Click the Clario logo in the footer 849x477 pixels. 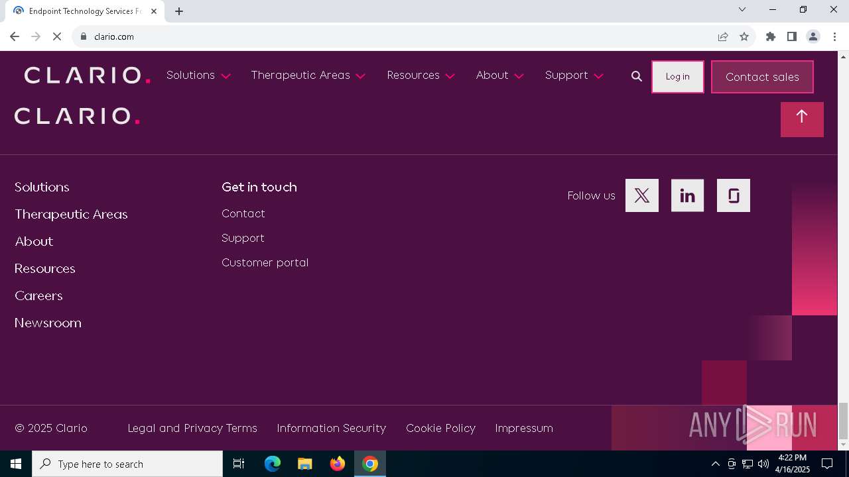77,116
